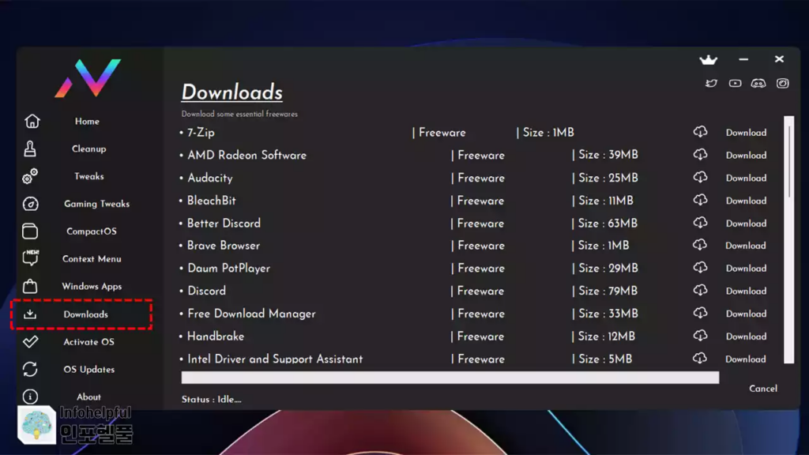Screen dimensions: 809x455
Task: Open the Windows Apps section
Action: pos(92,286)
